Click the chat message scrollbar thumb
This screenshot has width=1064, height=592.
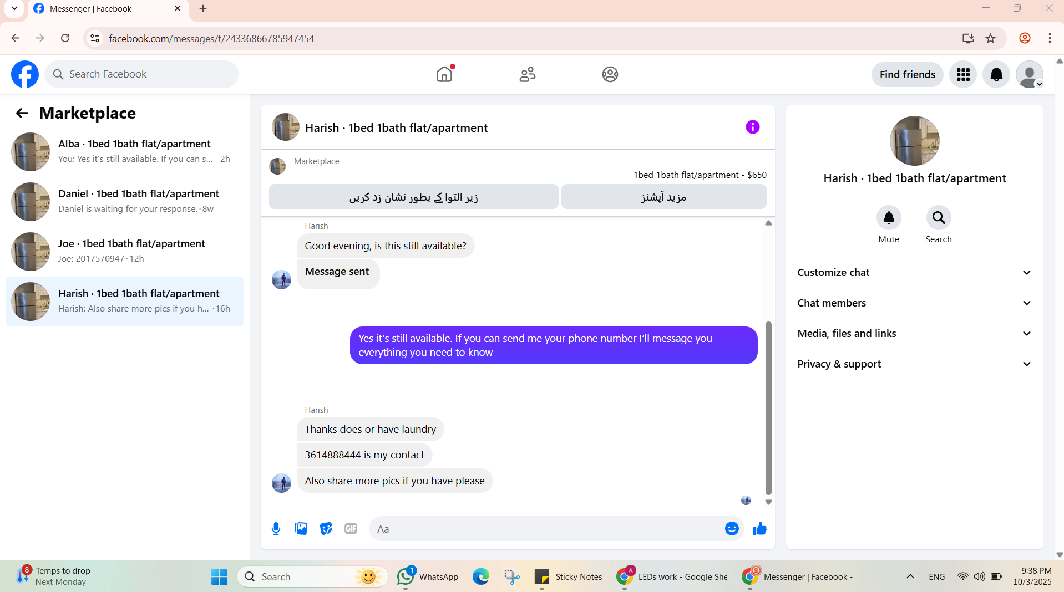tap(768, 408)
